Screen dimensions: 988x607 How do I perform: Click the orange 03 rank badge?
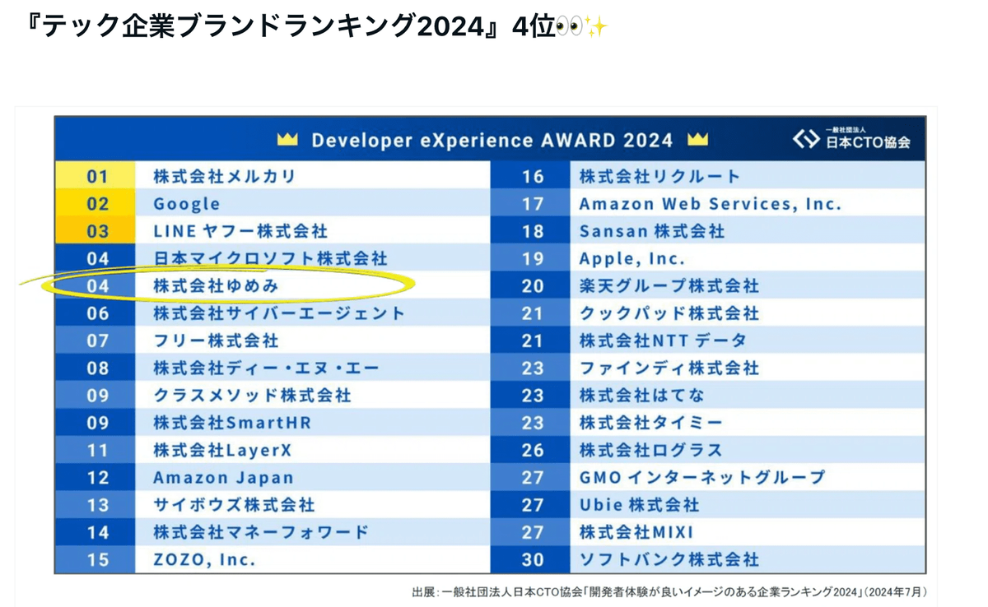pyautogui.click(x=97, y=231)
